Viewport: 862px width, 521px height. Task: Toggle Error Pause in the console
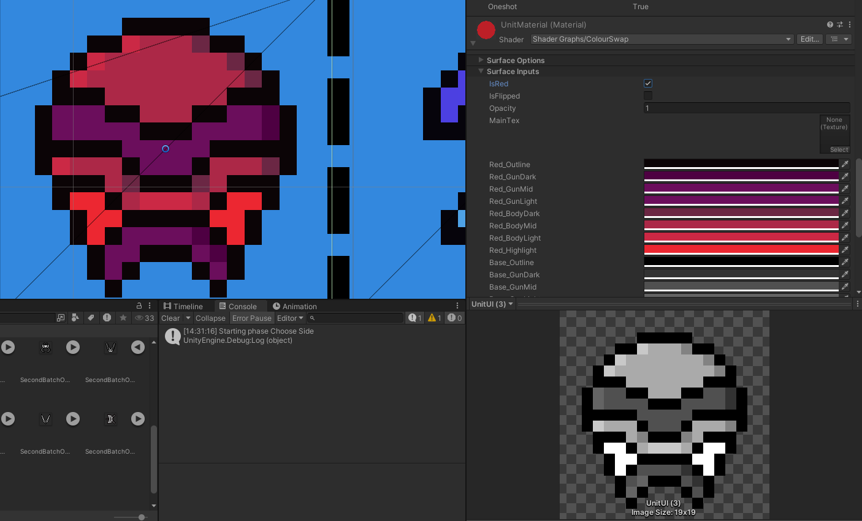(251, 318)
